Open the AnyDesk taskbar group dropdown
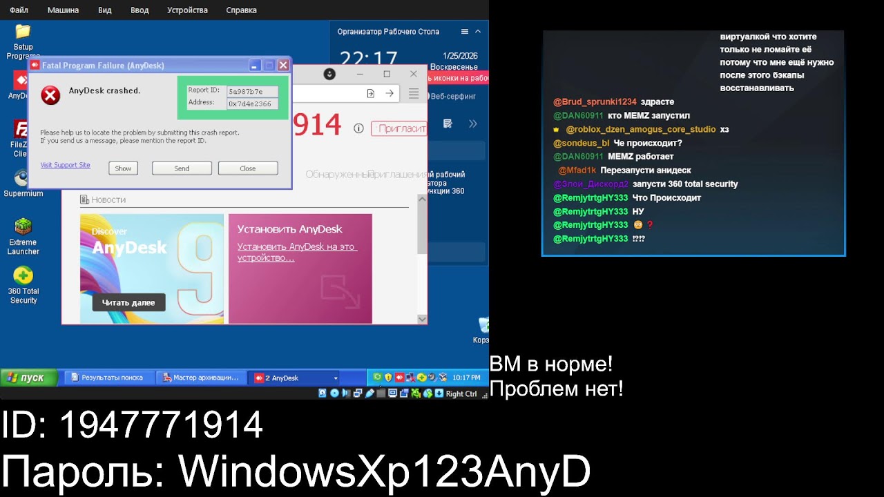The width and height of the screenshot is (884, 497). point(336,378)
